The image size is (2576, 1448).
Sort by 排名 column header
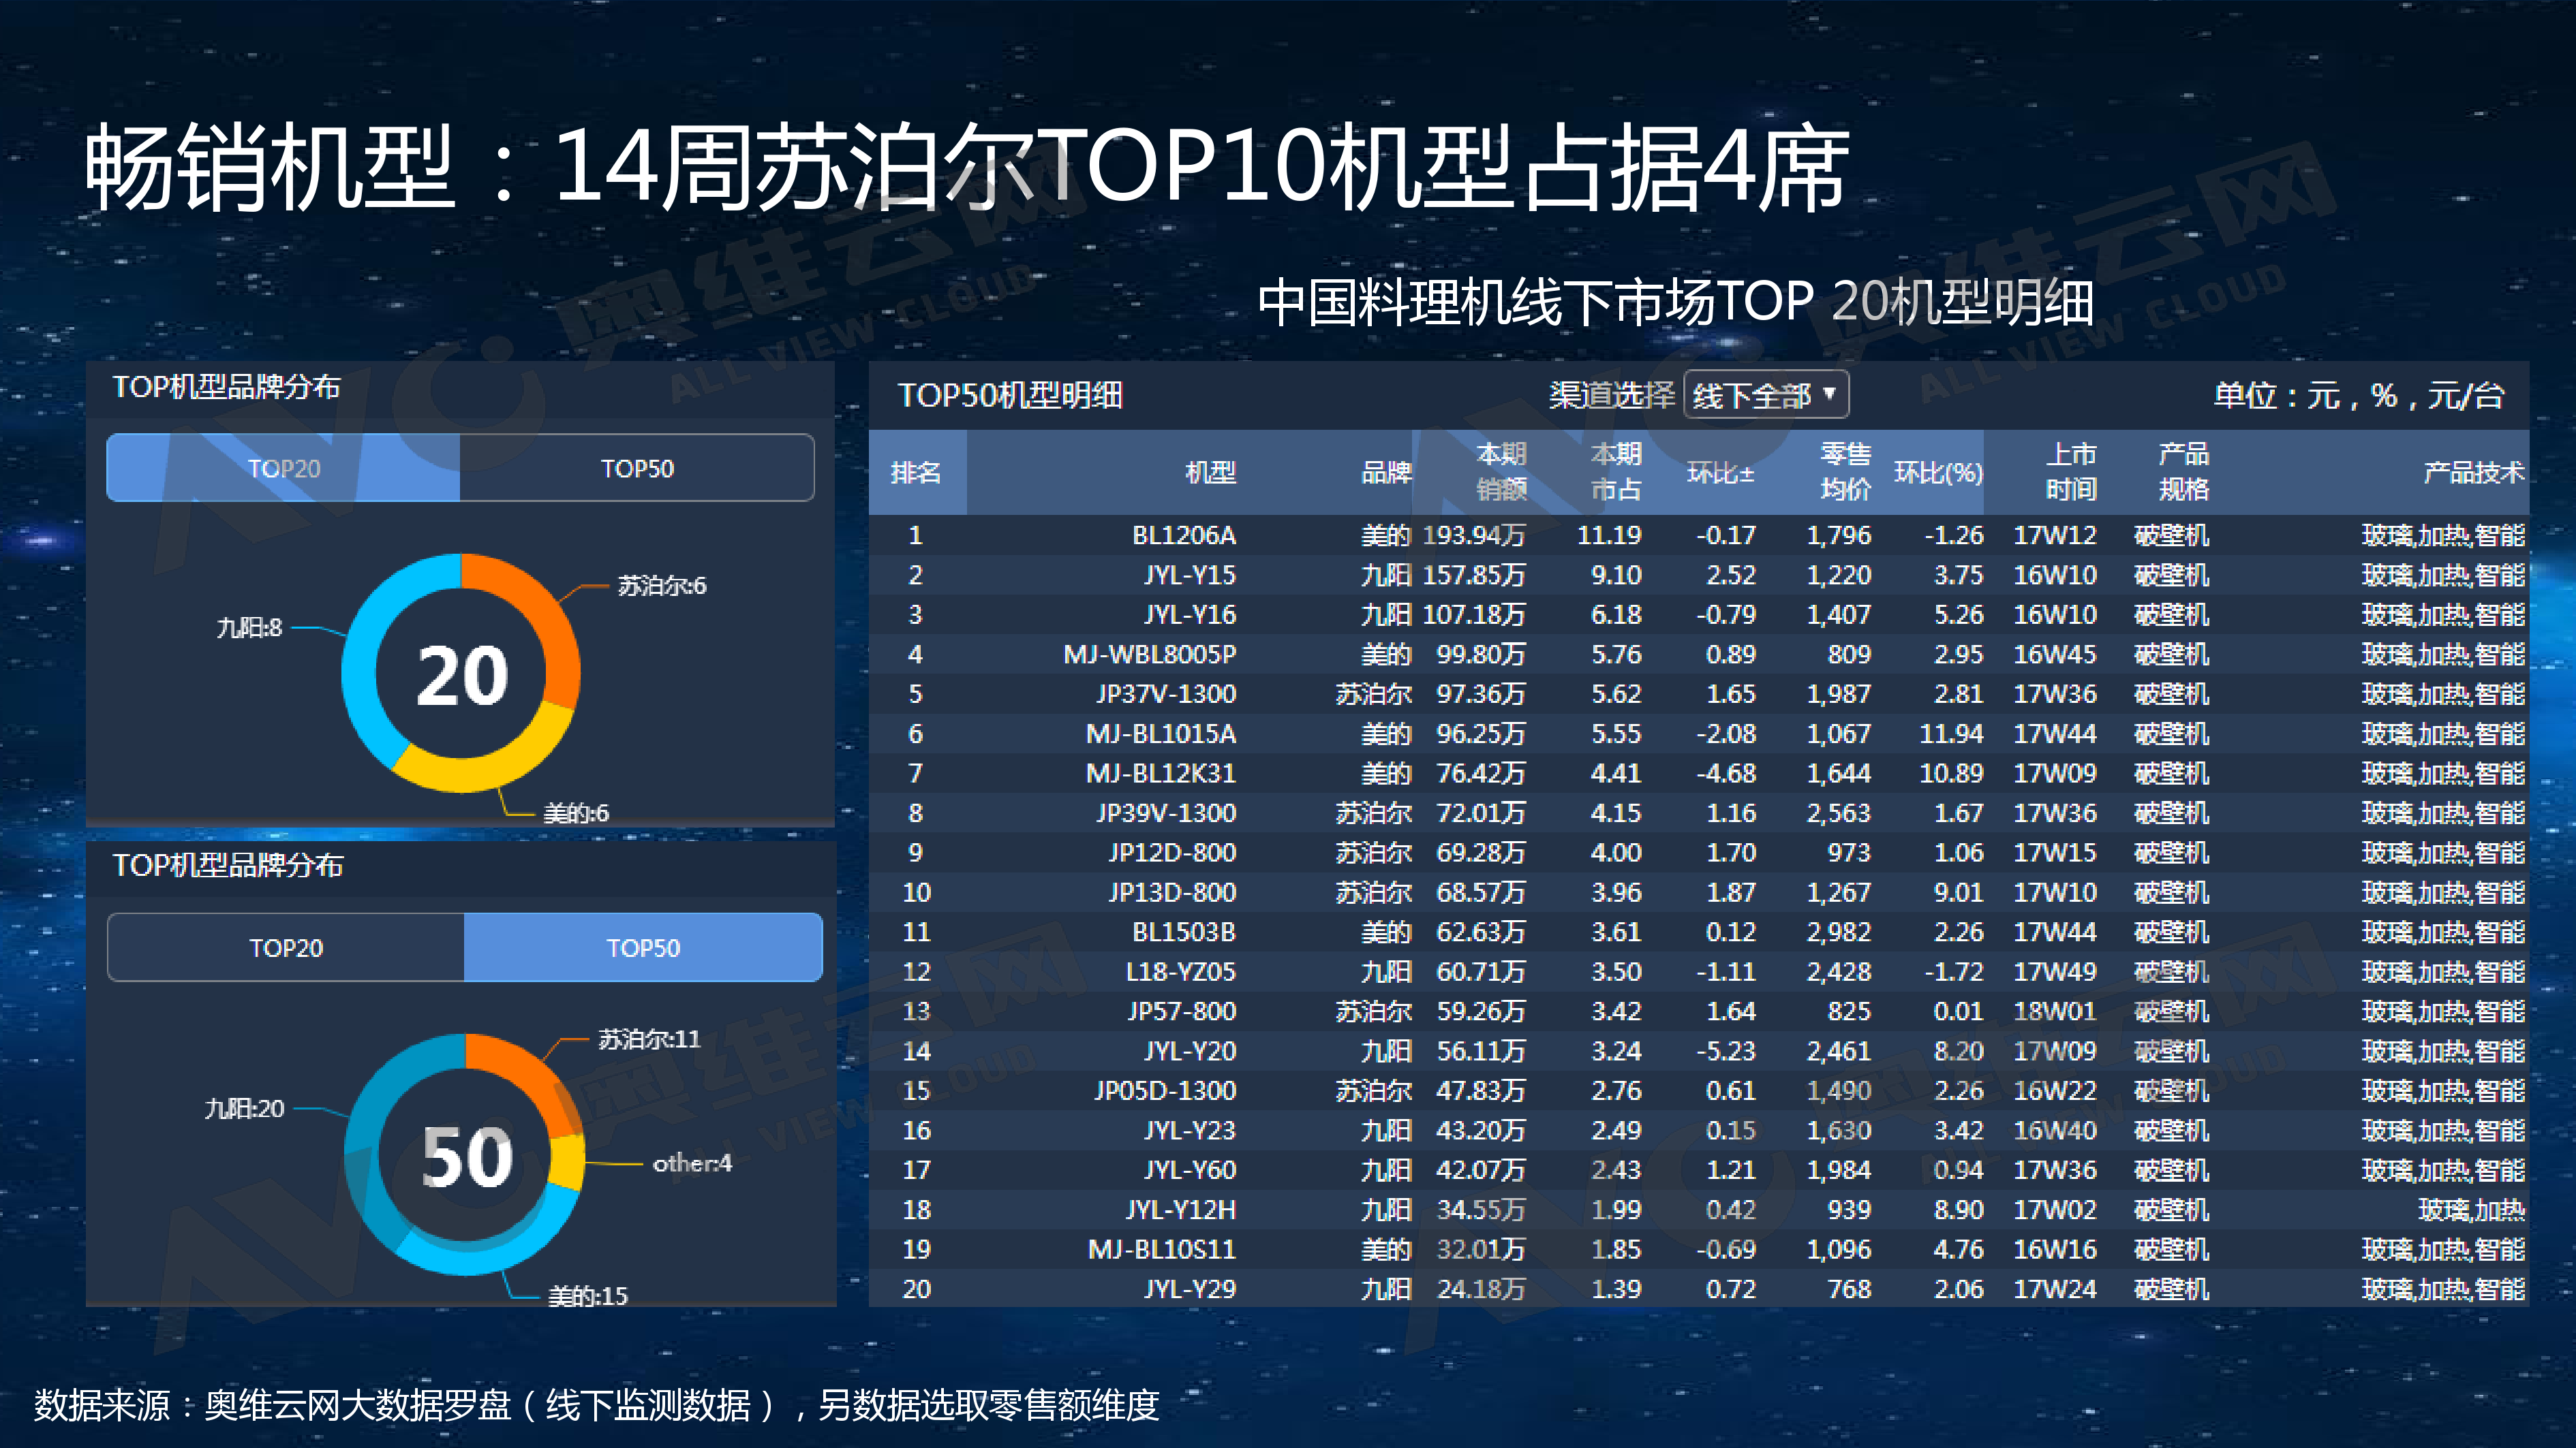[x=916, y=472]
